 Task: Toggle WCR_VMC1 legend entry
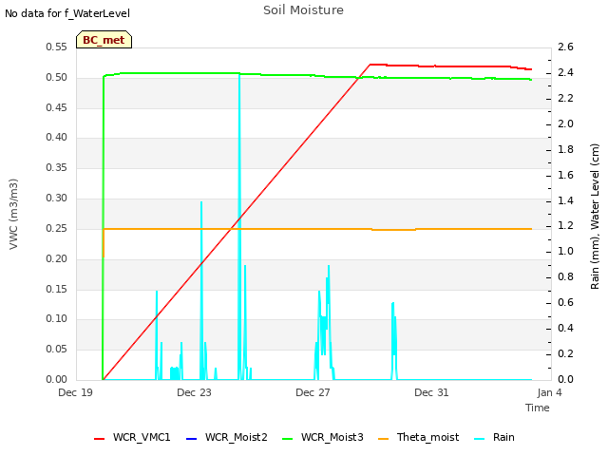coord(132,437)
